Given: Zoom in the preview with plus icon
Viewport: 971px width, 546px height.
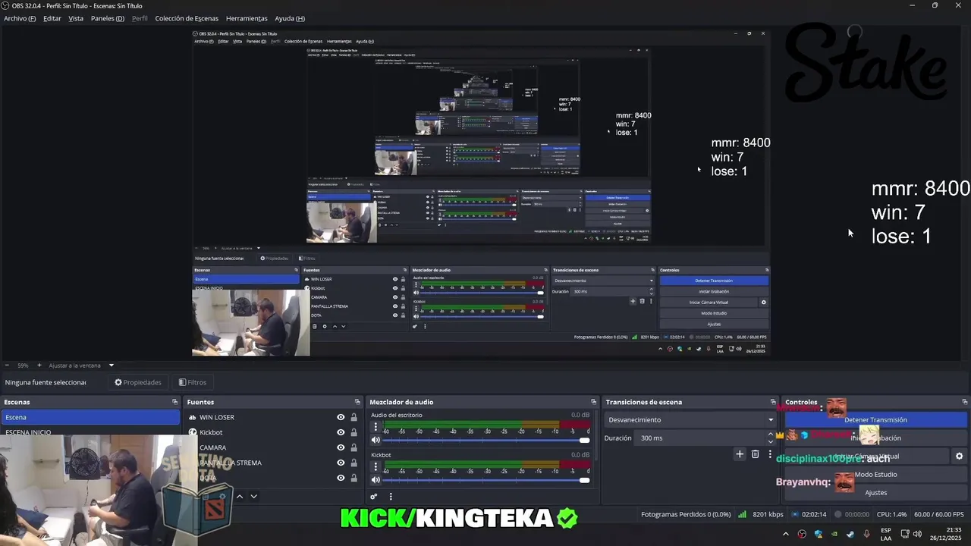Looking at the screenshot, I should pyautogui.click(x=39, y=365).
